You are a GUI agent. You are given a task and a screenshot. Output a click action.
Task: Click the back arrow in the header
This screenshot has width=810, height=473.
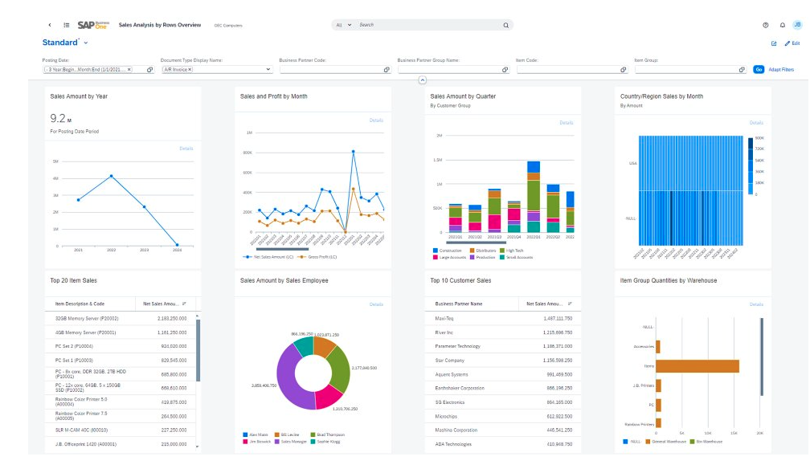click(50, 25)
